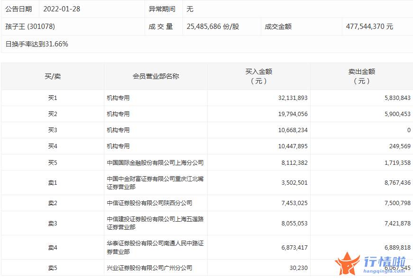The image size is (413, 278).
Task: Select the 卖3 row label
Action: click(53, 223)
